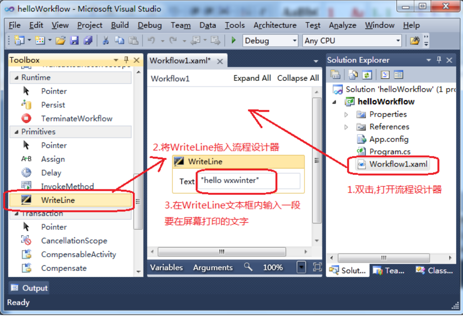Viewport: 463px width, 316px height.
Task: Undo the last action via the toolbar
Action: [x=151, y=40]
